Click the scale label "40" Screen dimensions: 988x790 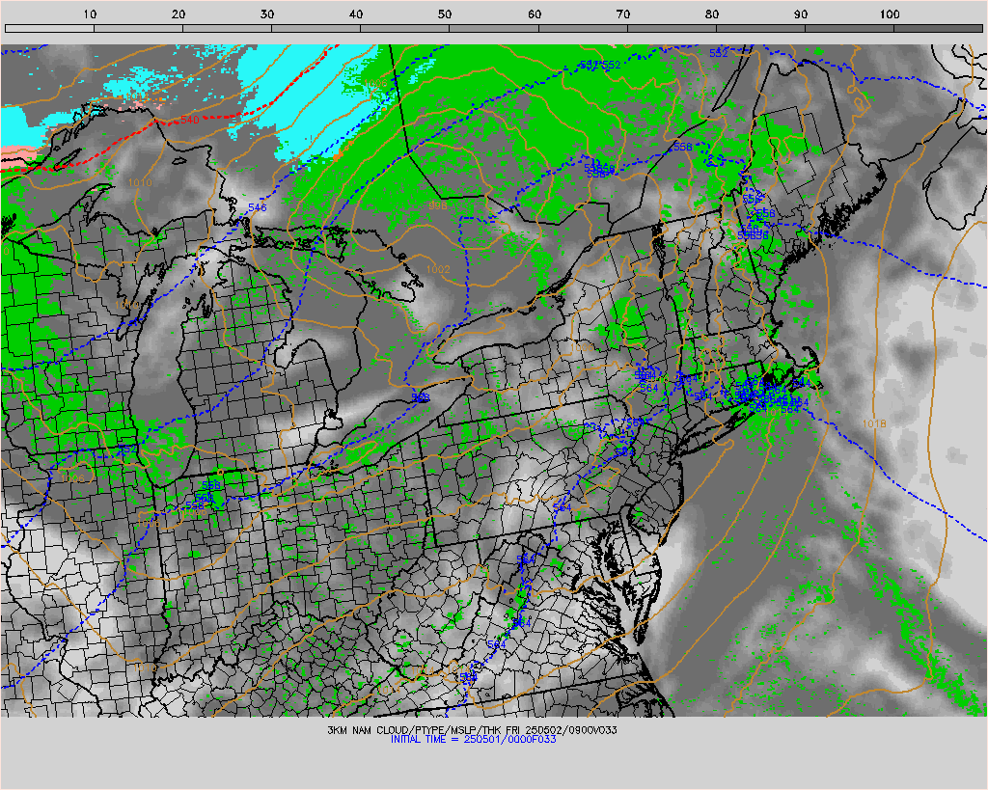[x=356, y=14]
